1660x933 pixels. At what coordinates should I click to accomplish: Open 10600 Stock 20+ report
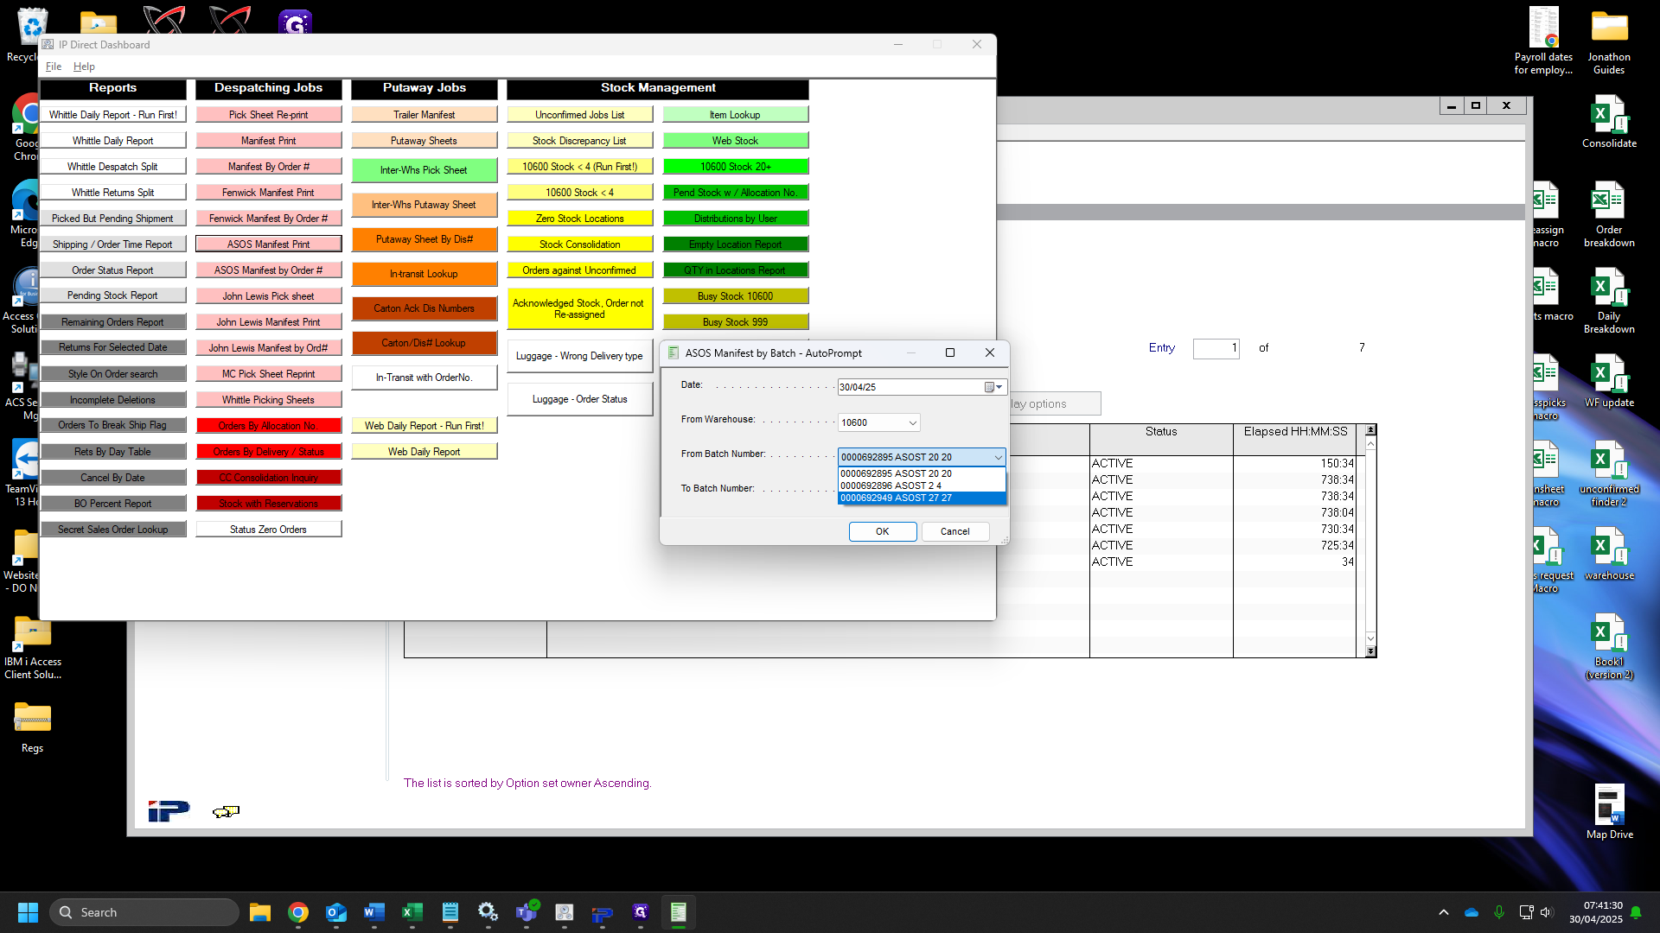pyautogui.click(x=735, y=166)
